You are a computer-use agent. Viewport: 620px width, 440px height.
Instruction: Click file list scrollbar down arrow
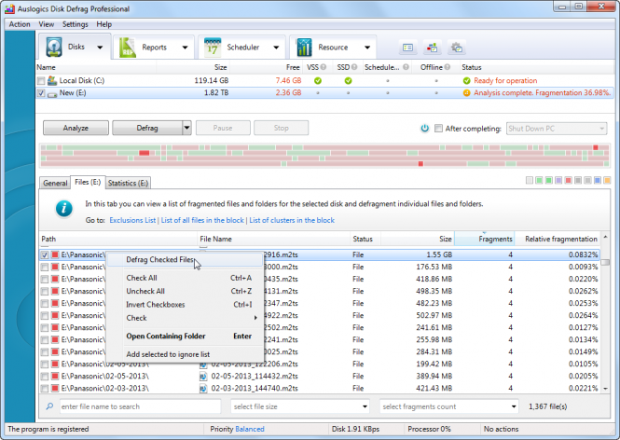[605, 389]
